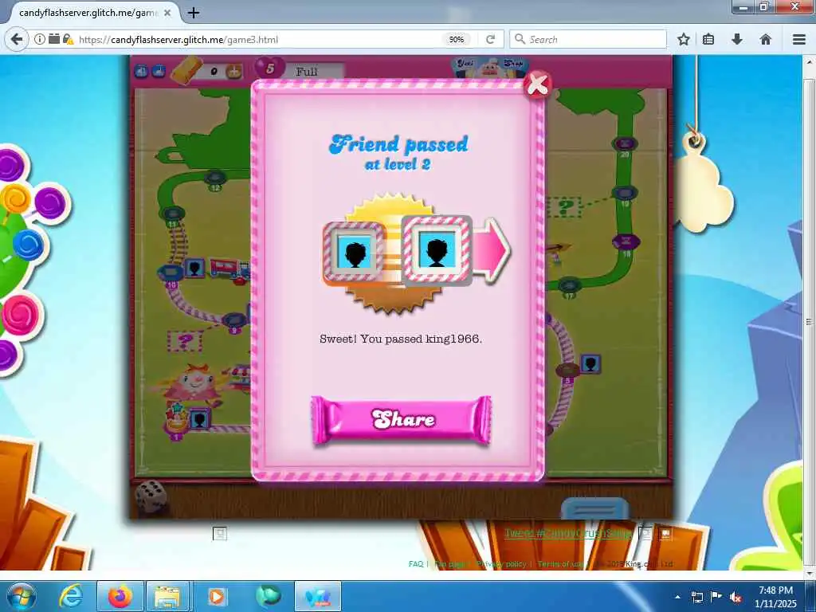Select level 9 node on map
The image size is (816, 612).
click(x=233, y=320)
